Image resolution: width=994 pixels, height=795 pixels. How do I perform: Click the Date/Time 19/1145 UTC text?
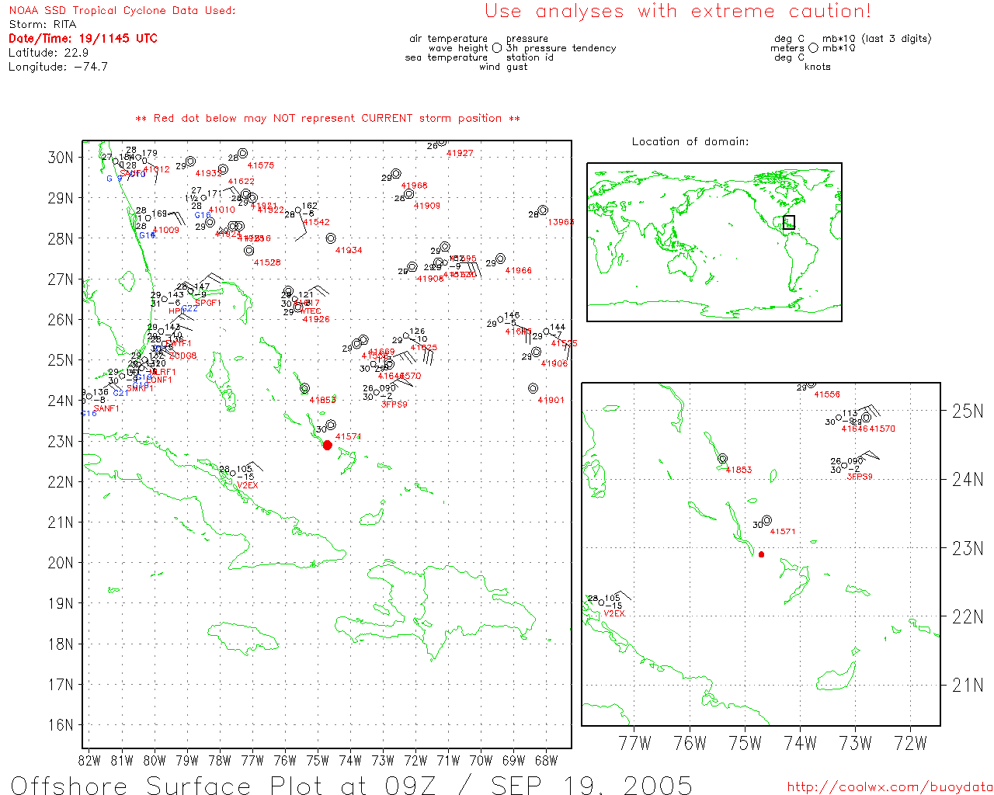pos(83,38)
